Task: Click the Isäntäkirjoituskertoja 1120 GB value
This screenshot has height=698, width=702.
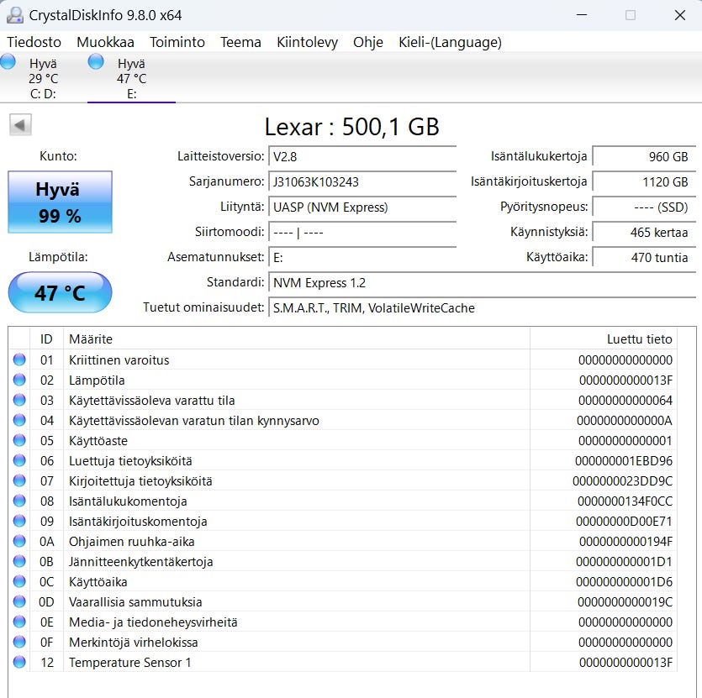Action: pos(644,182)
